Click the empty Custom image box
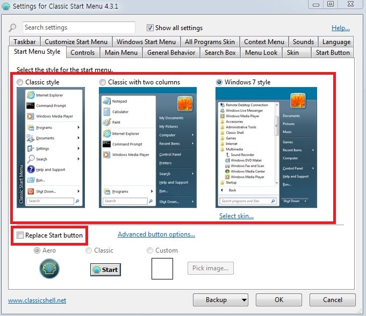366x316 pixels. click(162, 269)
